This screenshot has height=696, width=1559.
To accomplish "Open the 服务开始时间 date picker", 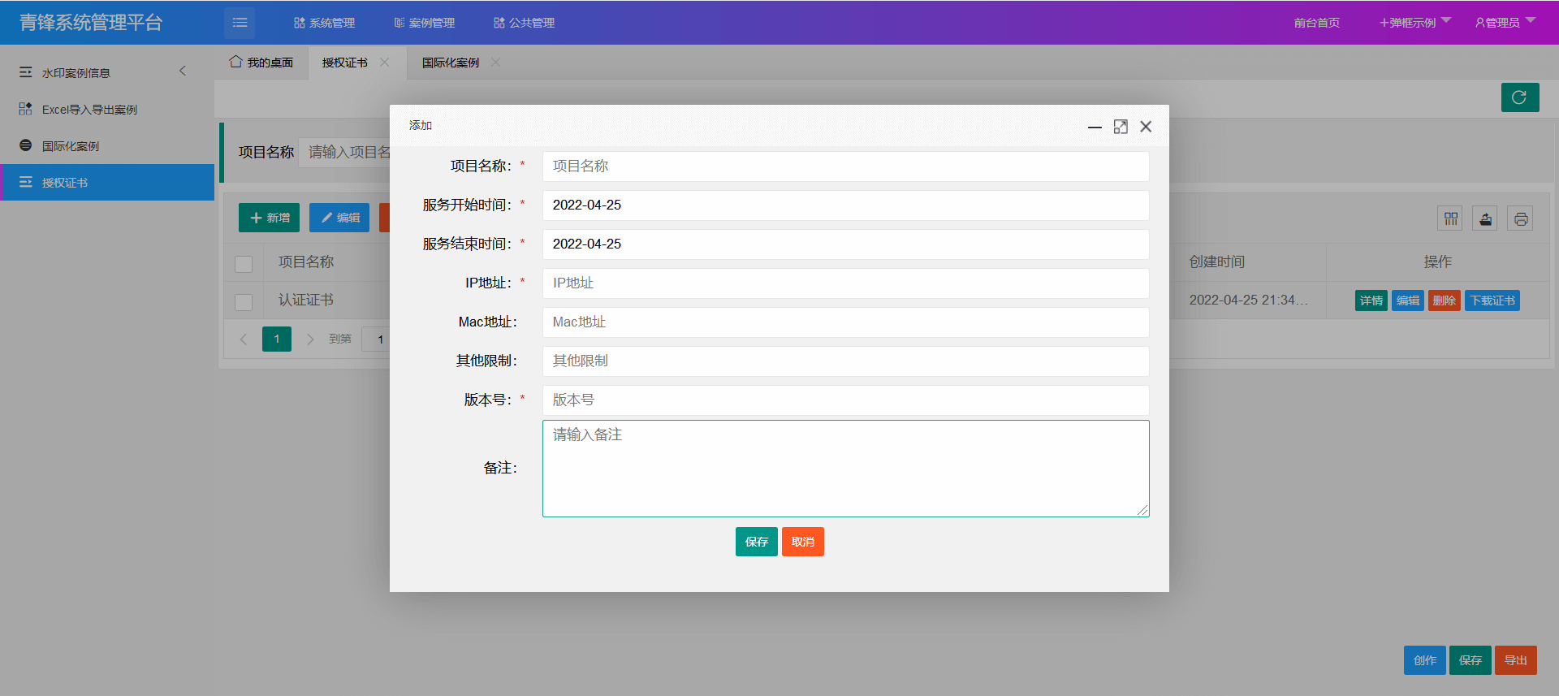I will [x=846, y=205].
